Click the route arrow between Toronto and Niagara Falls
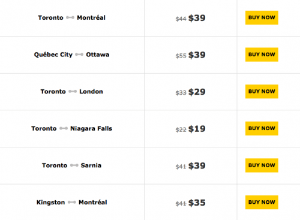This screenshot has height=220, width=300. 64,128
